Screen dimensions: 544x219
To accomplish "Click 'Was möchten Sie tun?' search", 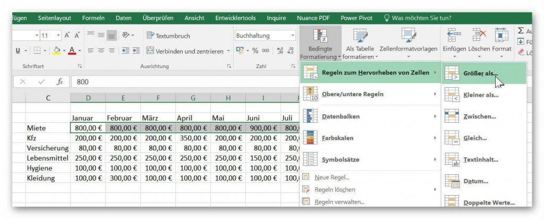I will (x=418, y=18).
